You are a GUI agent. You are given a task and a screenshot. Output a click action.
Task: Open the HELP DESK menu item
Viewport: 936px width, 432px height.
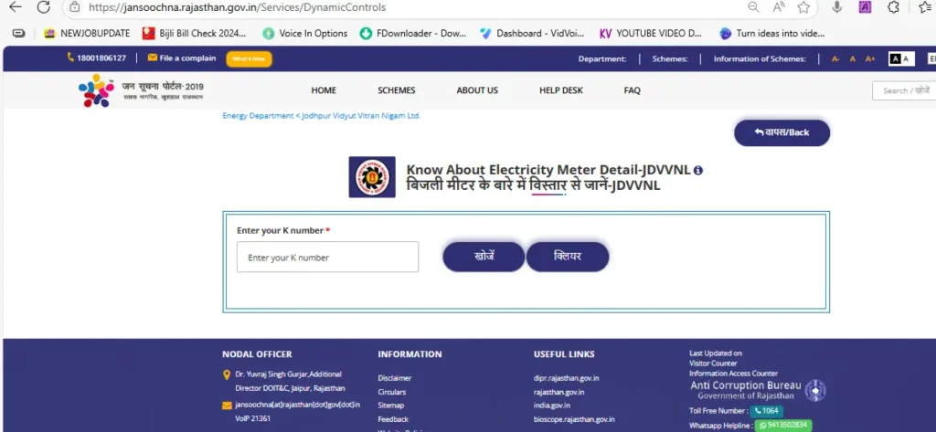coord(561,90)
